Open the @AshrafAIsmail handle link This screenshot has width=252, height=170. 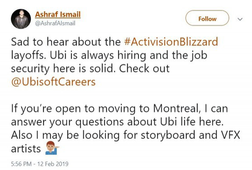coord(55,24)
